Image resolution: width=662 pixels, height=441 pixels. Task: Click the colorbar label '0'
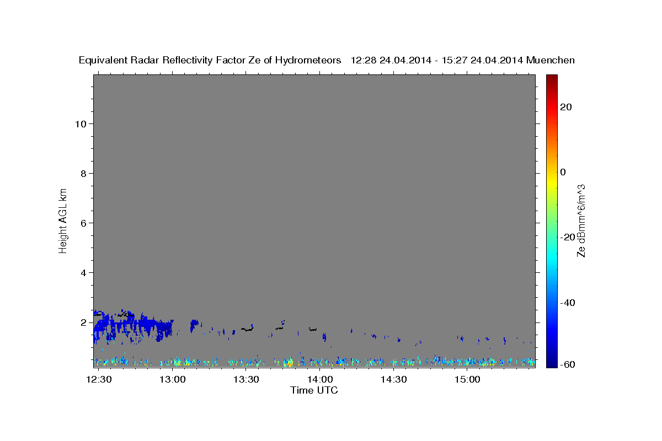point(563,172)
